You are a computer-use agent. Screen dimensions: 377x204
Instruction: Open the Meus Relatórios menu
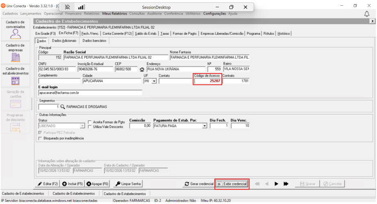click(x=115, y=14)
